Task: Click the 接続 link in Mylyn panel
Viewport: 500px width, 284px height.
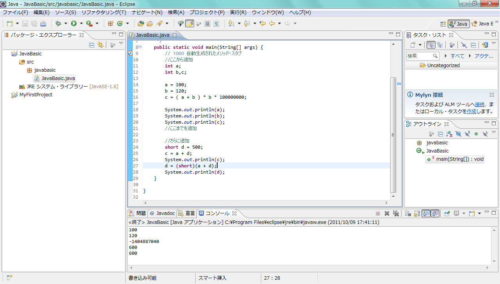Action: pyautogui.click(x=480, y=105)
